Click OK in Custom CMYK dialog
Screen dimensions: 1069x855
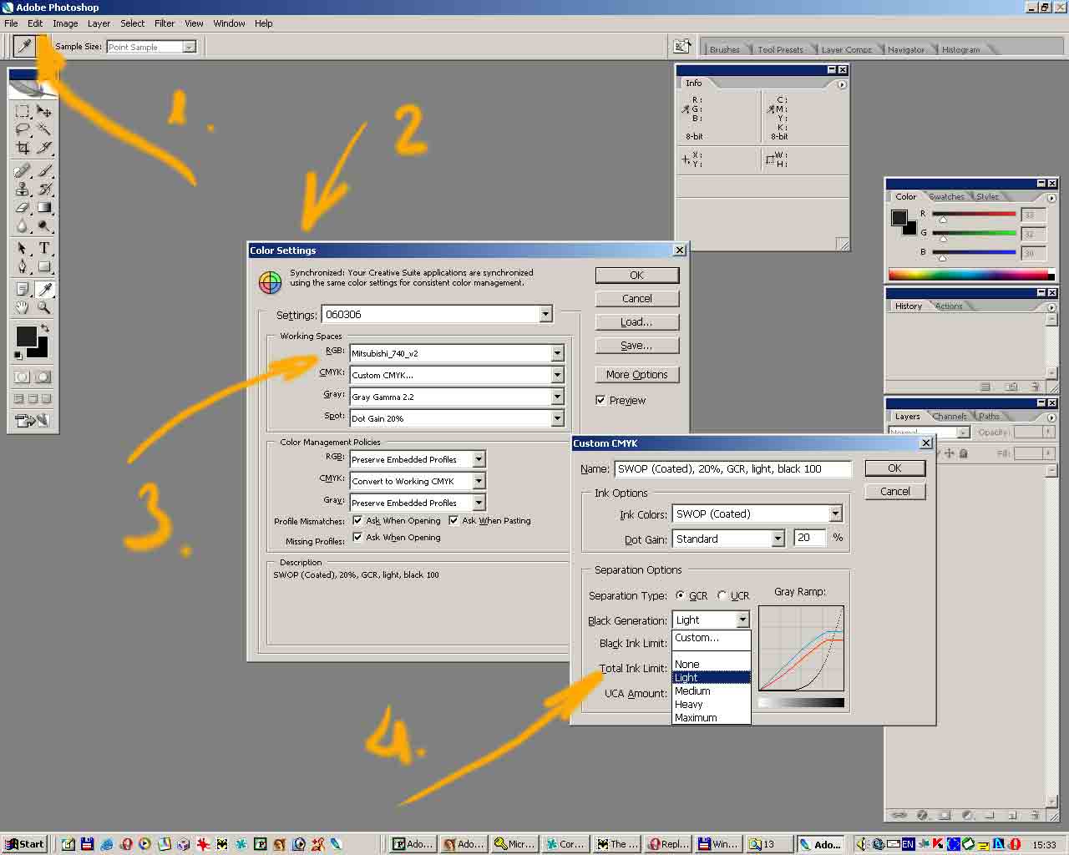[x=894, y=468]
